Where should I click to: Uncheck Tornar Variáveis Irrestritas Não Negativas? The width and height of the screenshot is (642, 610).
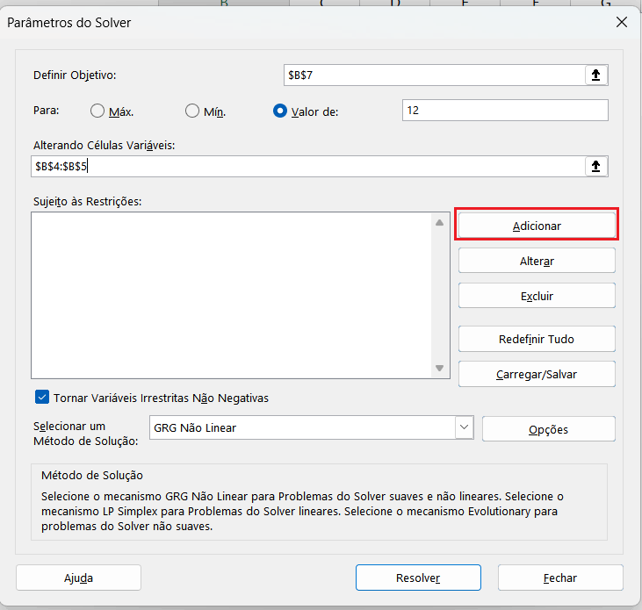pyautogui.click(x=42, y=398)
